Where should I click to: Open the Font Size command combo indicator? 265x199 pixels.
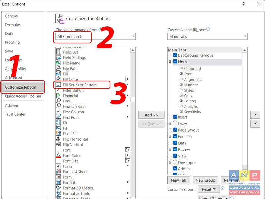(128, 161)
